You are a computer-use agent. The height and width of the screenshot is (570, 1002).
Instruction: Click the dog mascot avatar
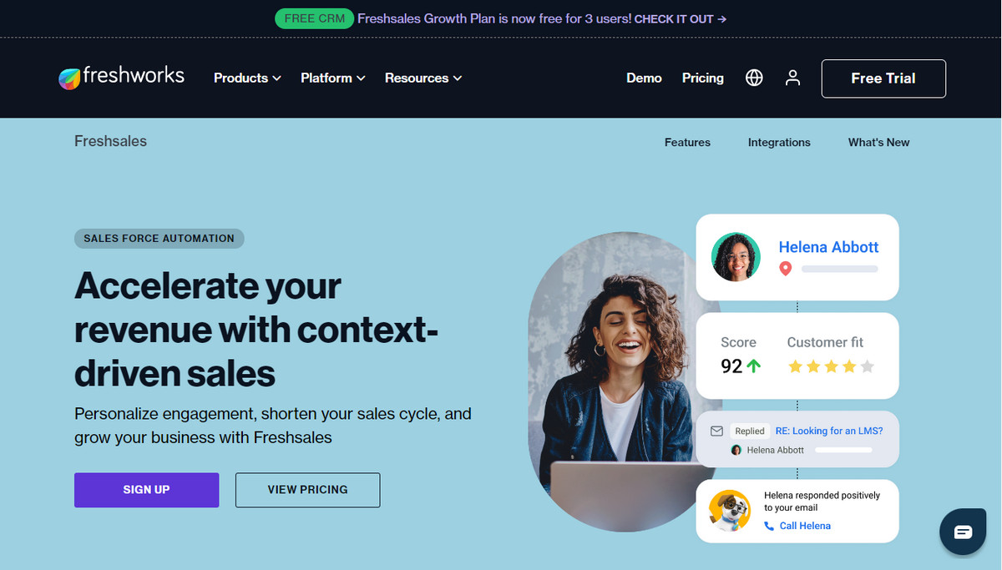729,510
